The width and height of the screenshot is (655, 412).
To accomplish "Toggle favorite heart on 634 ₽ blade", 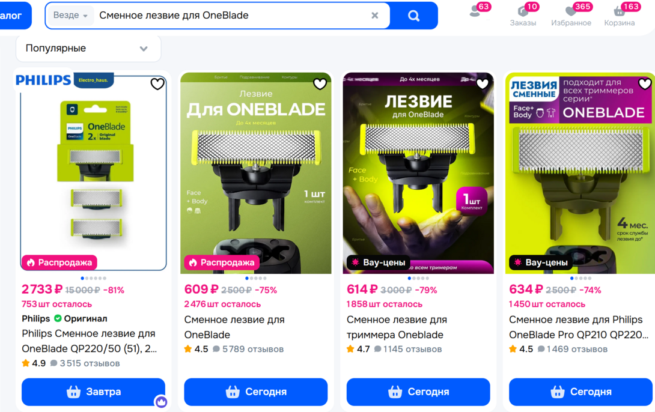I will click(x=645, y=84).
